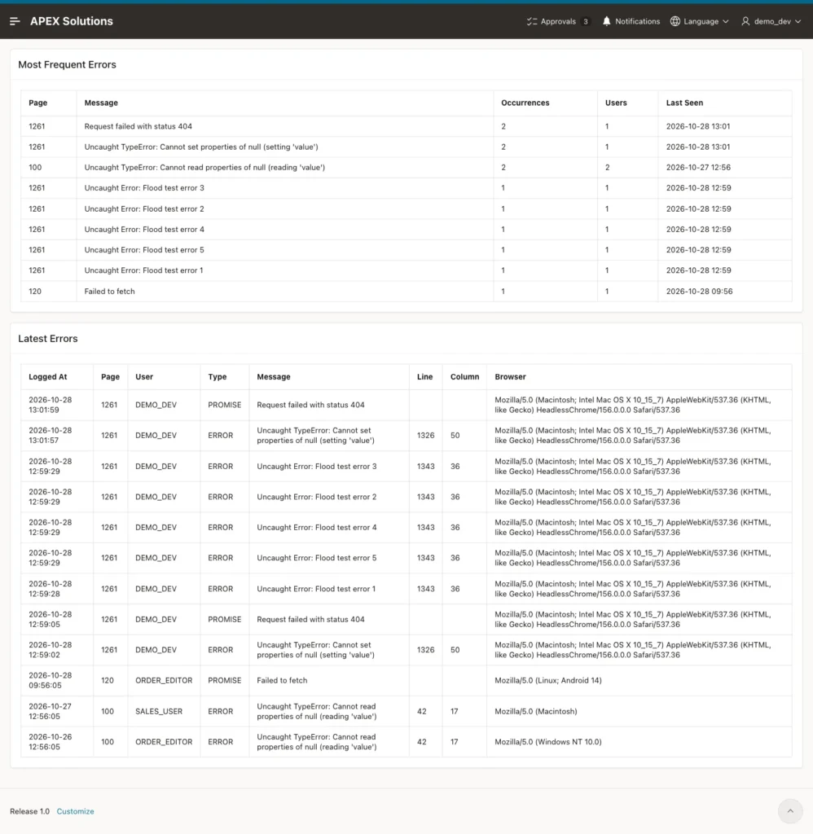Viewport: 813px width, 834px height.
Task: Click the Column header in Latest Errors
Action: click(x=464, y=376)
